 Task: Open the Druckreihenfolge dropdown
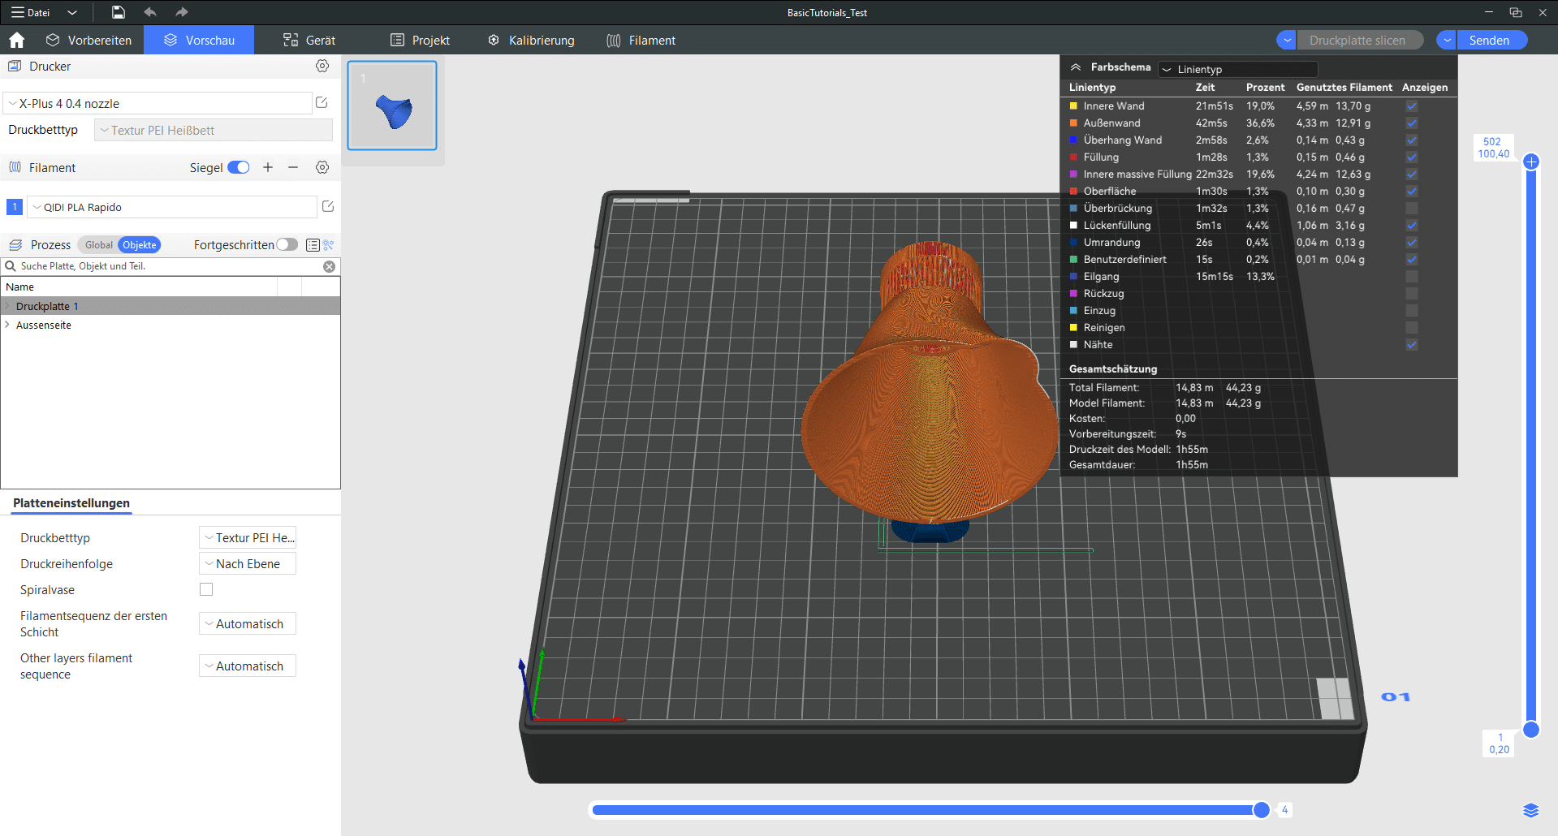248,563
